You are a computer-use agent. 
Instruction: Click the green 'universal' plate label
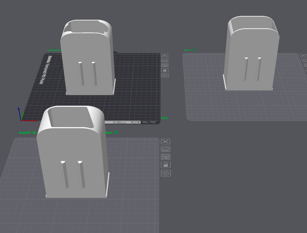pos(54,50)
